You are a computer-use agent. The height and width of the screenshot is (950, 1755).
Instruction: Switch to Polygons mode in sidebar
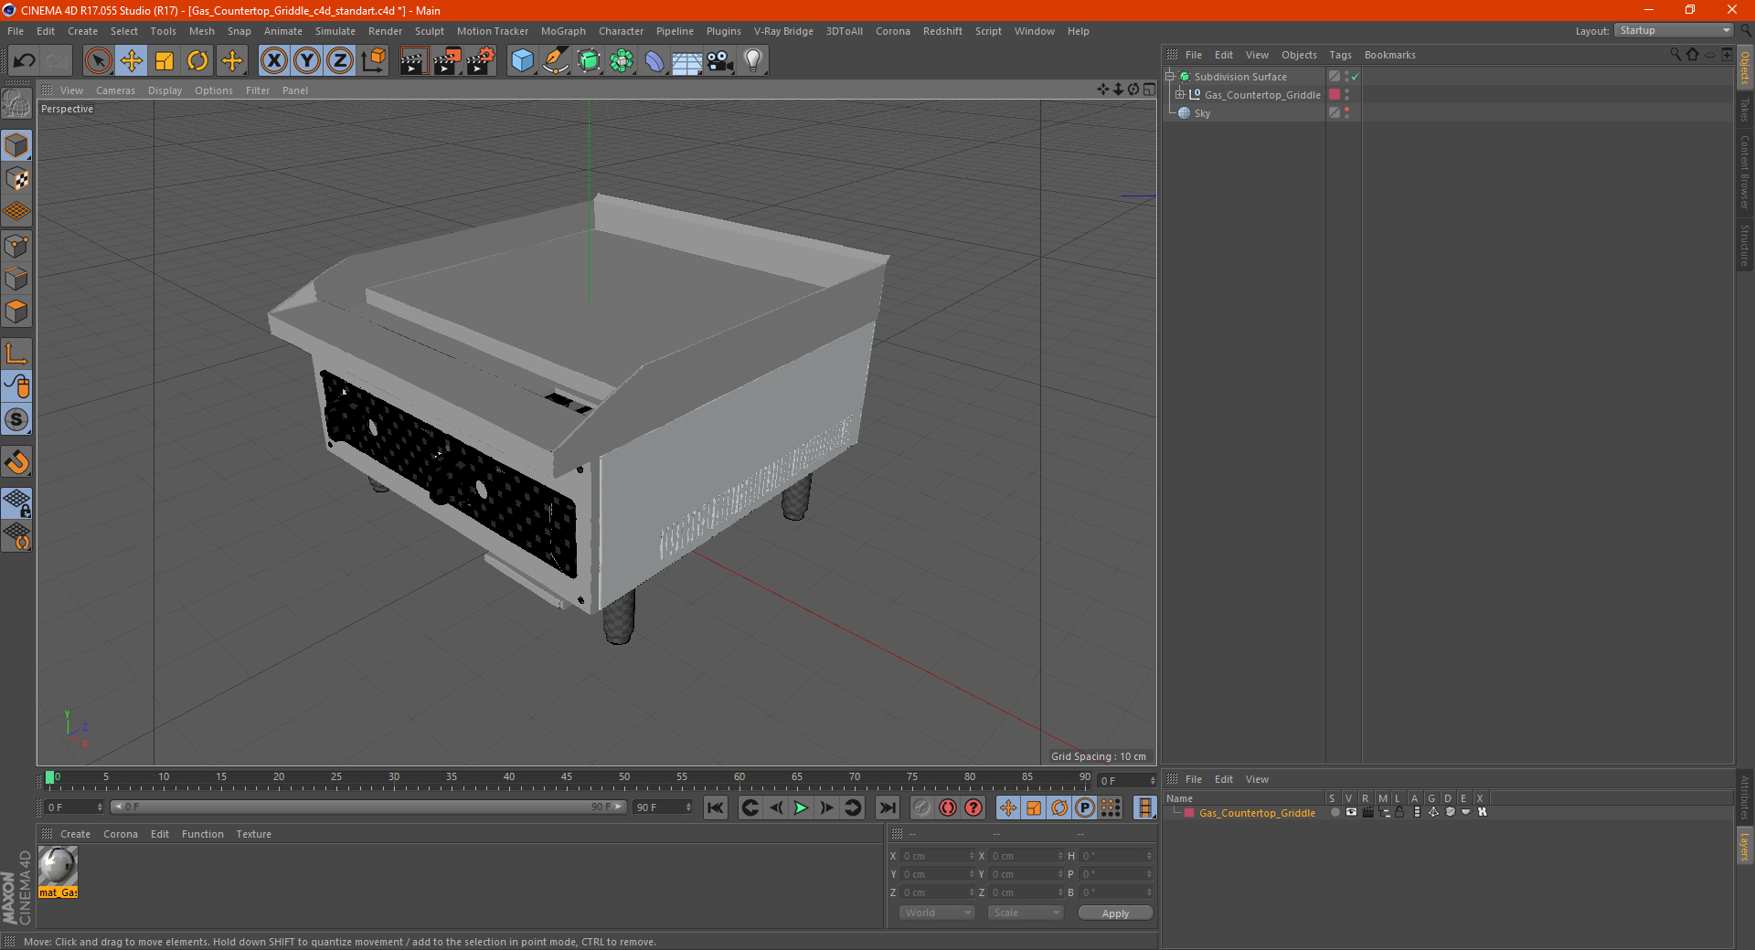(16, 311)
